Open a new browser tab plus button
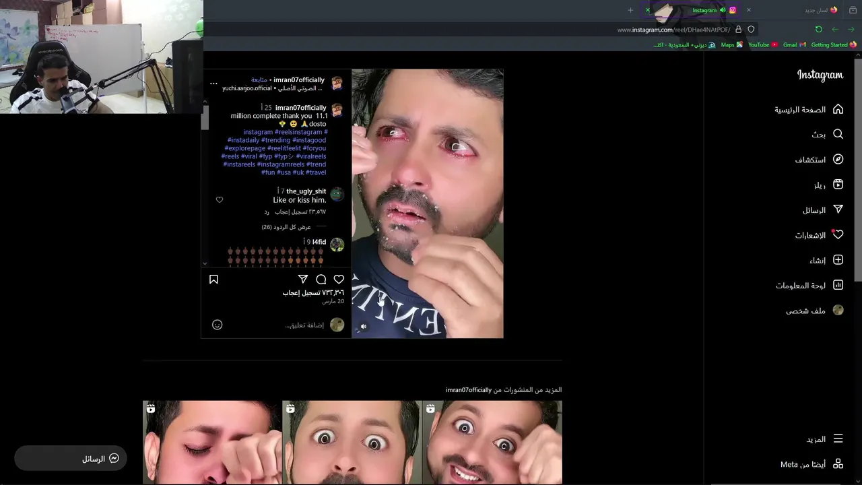862x485 pixels. pyautogui.click(x=630, y=10)
